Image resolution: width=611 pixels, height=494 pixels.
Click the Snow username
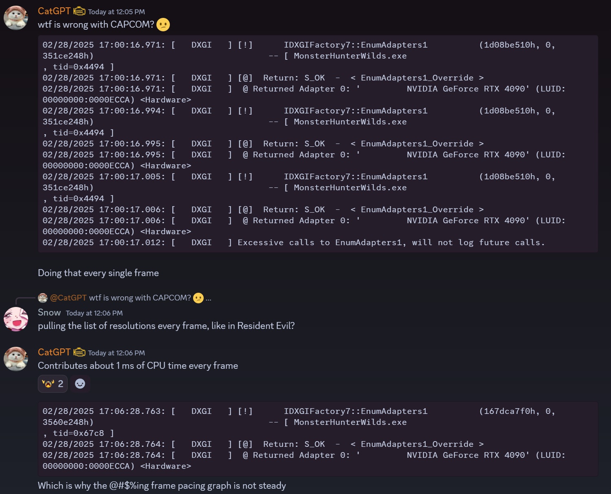pos(49,312)
